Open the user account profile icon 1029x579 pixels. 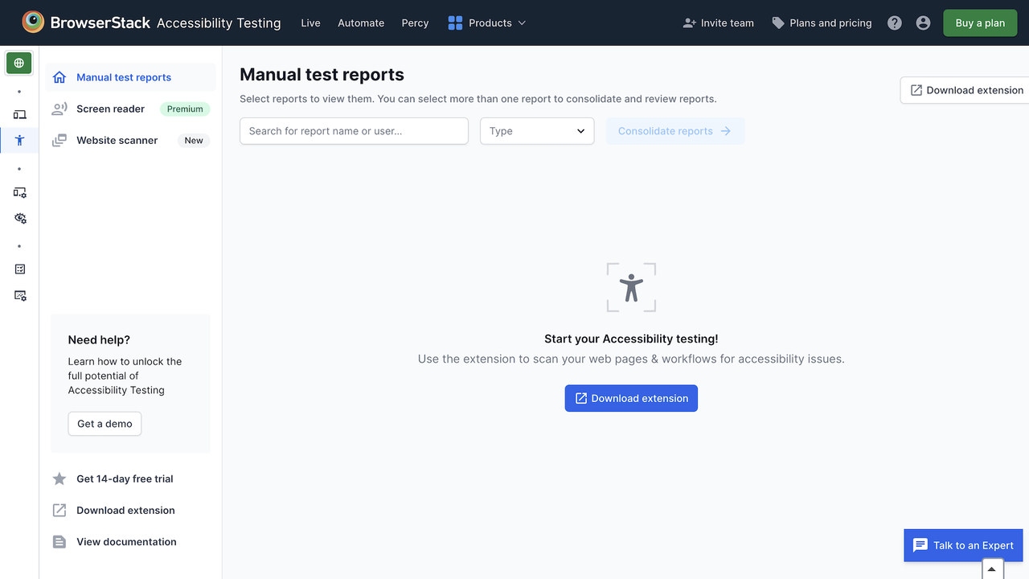[x=923, y=23]
